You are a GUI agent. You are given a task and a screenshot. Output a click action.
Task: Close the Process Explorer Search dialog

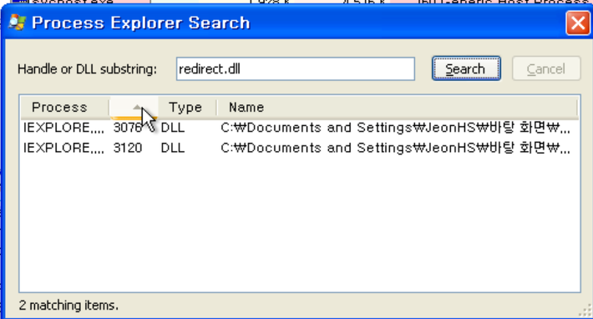click(578, 23)
